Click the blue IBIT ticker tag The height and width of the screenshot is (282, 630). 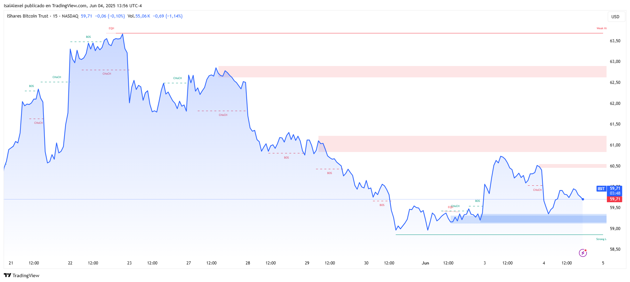601,189
